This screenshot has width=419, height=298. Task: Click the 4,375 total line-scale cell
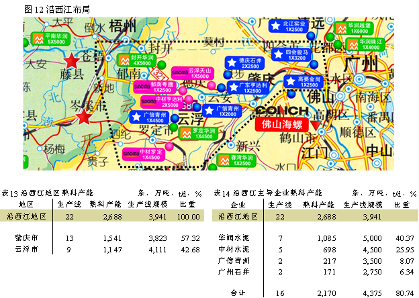pos(372,293)
